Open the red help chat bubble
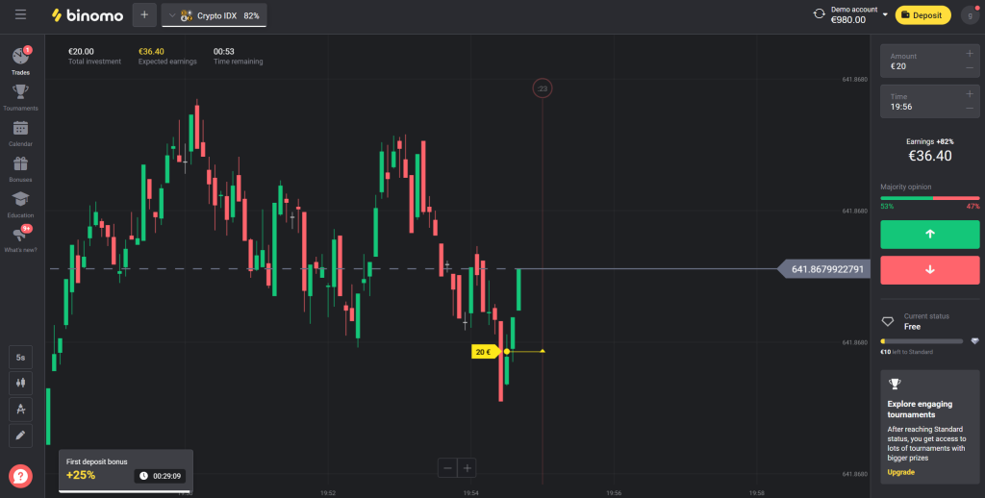This screenshot has width=985, height=498. (20, 476)
